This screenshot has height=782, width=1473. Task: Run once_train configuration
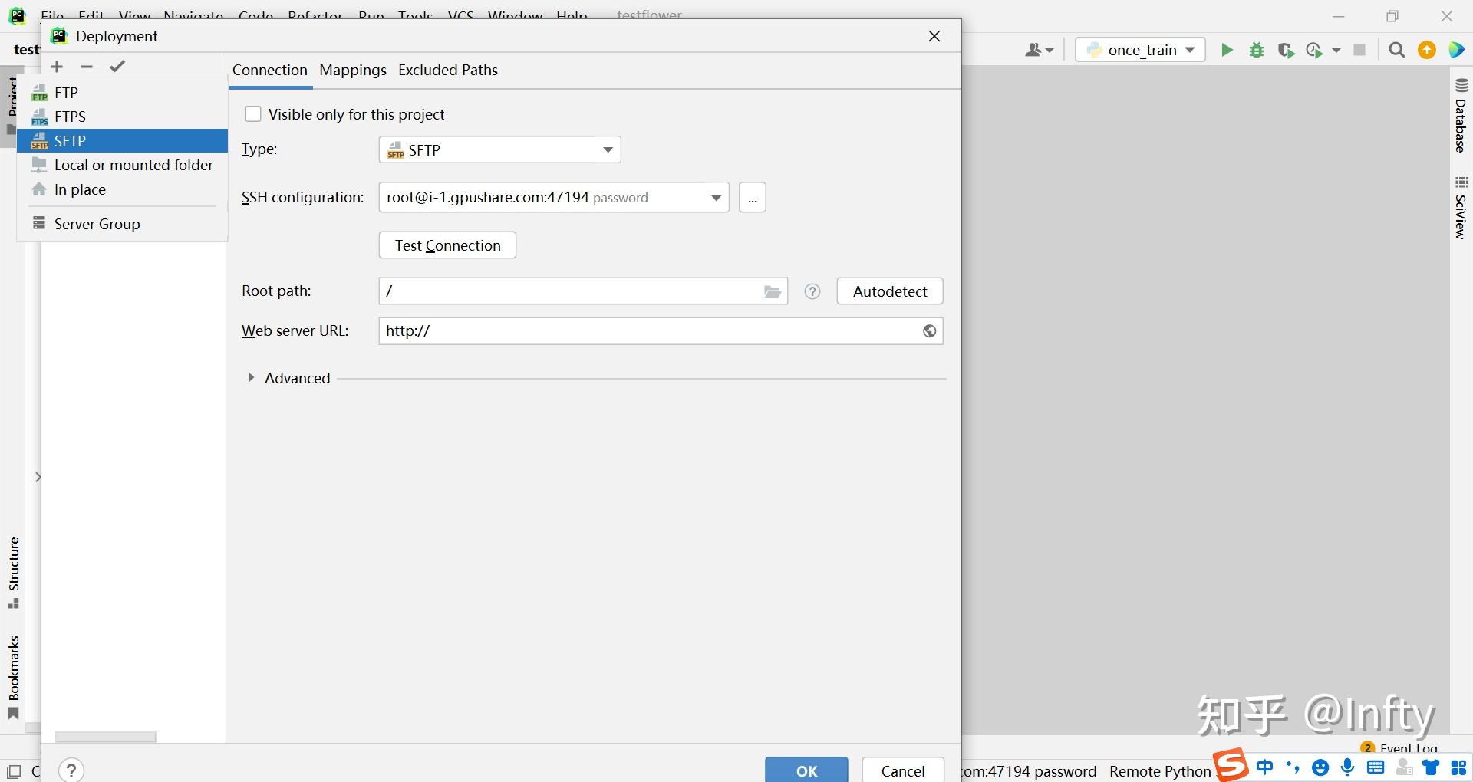(1227, 50)
